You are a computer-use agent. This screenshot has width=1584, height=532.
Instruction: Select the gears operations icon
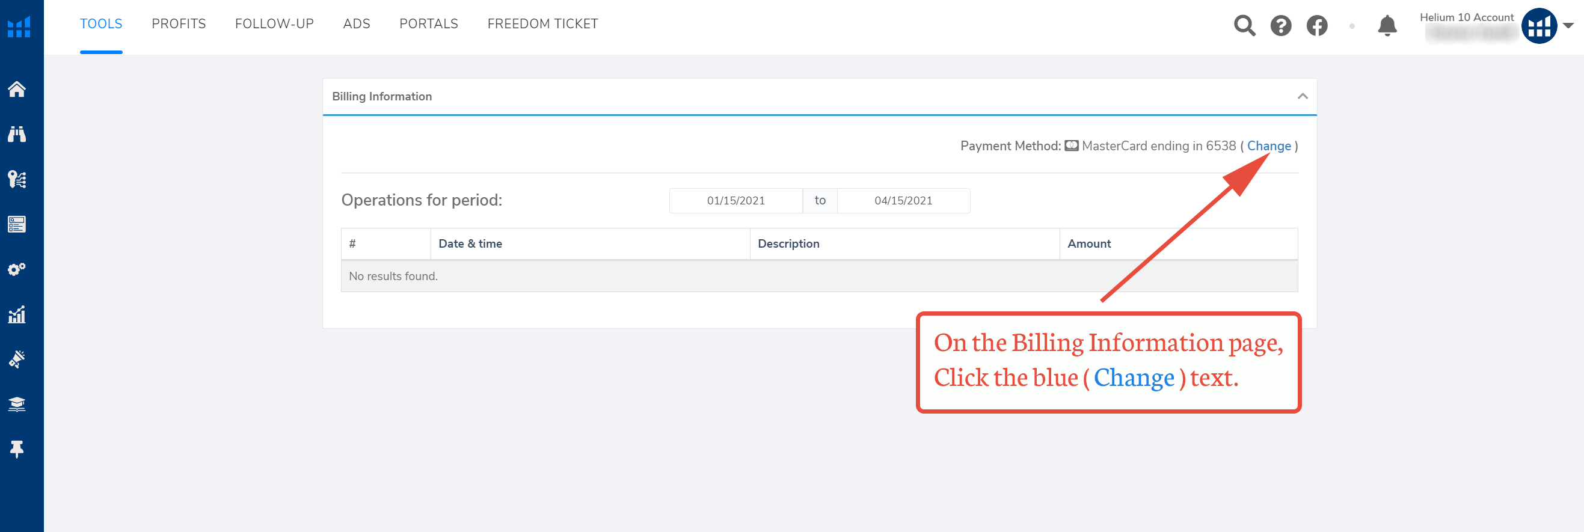point(17,269)
